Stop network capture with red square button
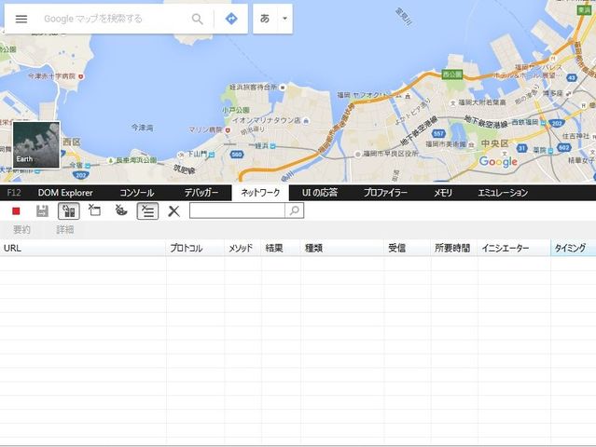 point(16,211)
